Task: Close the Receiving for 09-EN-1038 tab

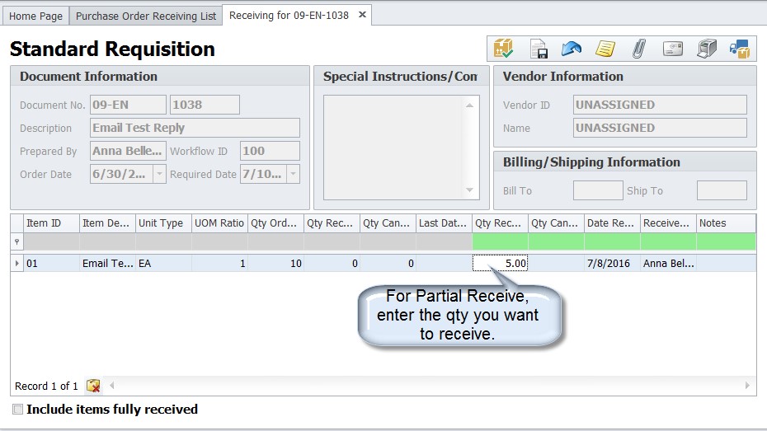Action: 362,15
